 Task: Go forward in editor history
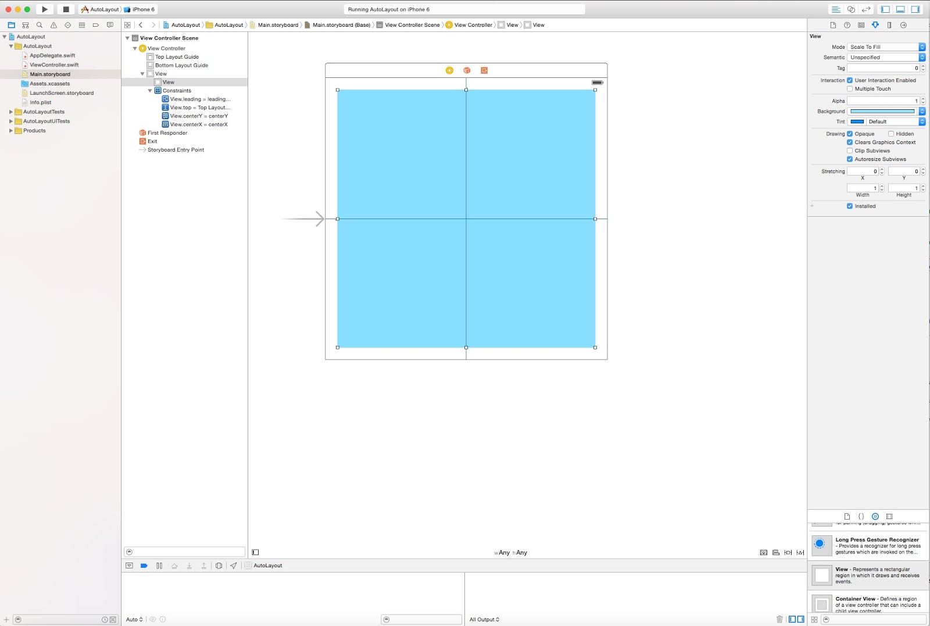coord(153,25)
